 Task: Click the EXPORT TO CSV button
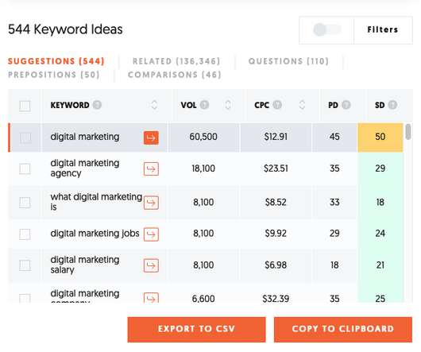coord(196,330)
